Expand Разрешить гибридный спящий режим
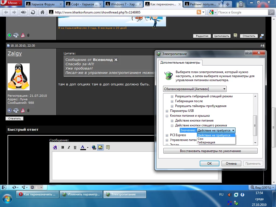 (172, 96)
